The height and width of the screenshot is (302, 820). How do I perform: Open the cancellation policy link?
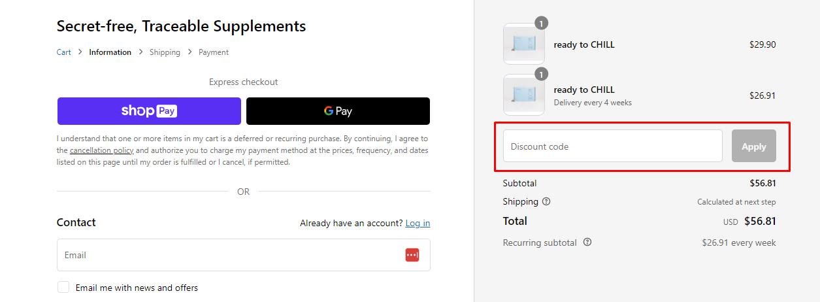click(101, 150)
